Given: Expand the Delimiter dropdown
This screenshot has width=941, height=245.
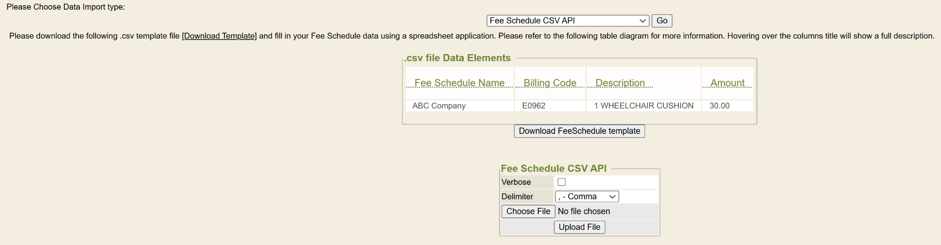Looking at the screenshot, I should 587,196.
